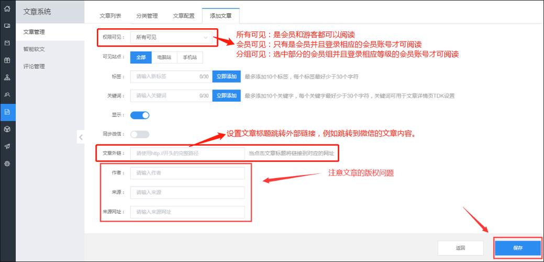Screen dimensions: 544x262
Task: Open the members (people) icon in sidebar
Action: point(7,95)
